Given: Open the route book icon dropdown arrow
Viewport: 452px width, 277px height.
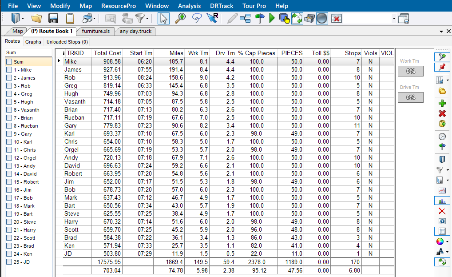Looking at the screenshot, I should 23,19.
